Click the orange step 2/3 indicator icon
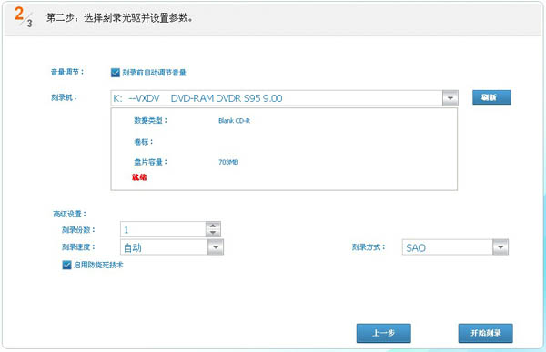This screenshot has width=546, height=352. pos(24,16)
